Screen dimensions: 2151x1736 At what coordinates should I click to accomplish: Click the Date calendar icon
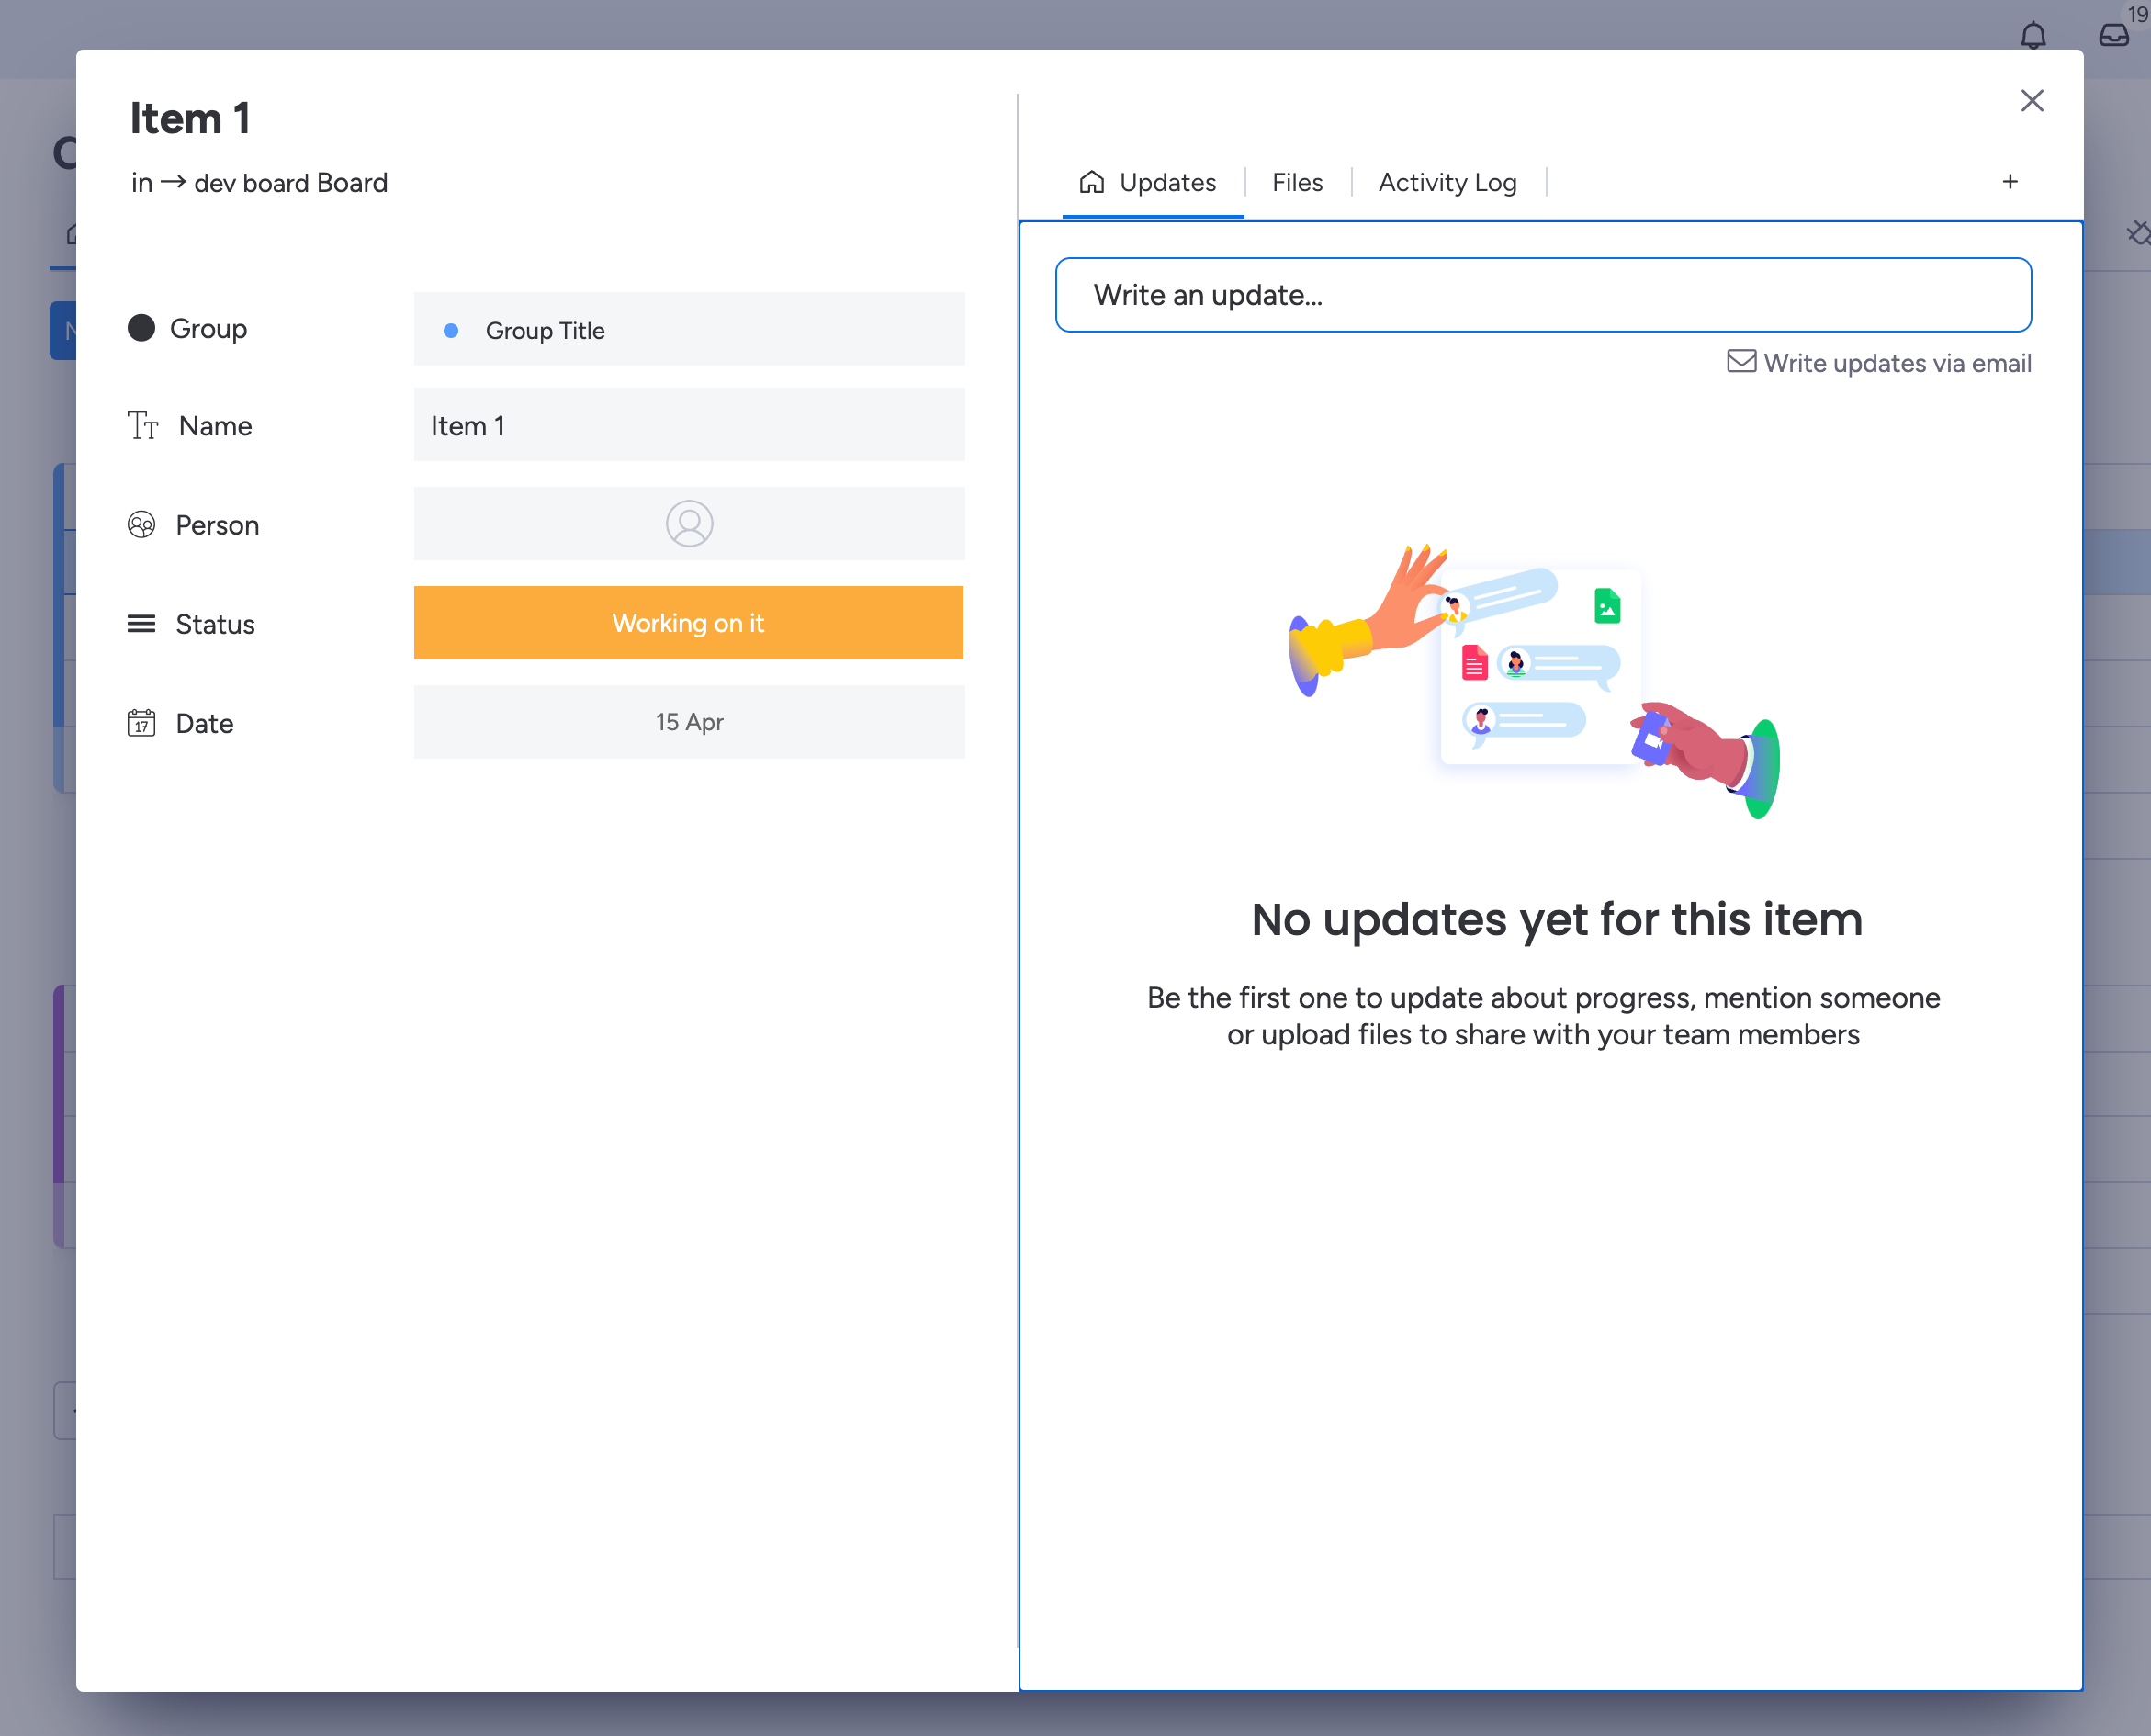pos(141,722)
